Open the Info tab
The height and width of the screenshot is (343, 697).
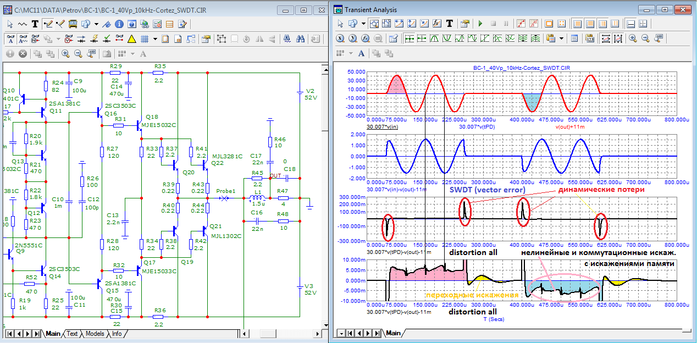tap(117, 334)
